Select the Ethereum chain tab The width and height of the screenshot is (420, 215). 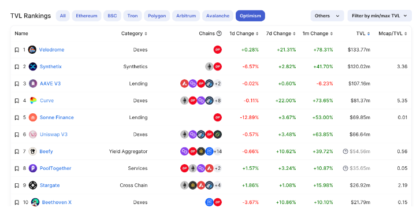(87, 16)
